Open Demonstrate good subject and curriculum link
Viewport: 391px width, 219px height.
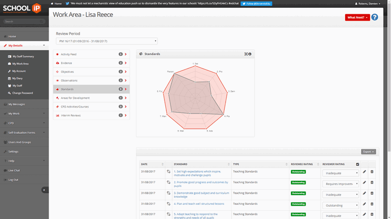point(201,195)
